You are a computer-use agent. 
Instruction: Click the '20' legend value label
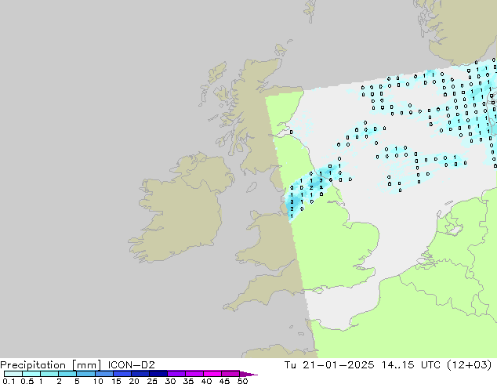tap(134, 381)
